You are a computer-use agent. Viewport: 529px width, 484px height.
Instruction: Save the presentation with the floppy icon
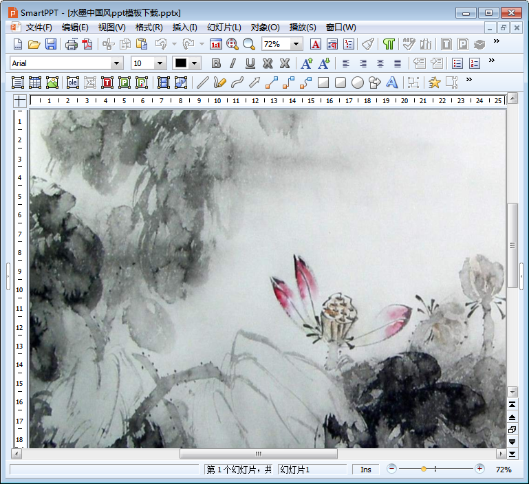(51, 44)
